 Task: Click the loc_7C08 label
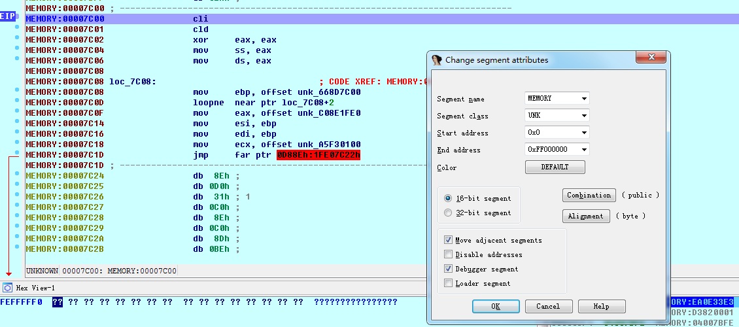[133, 82]
